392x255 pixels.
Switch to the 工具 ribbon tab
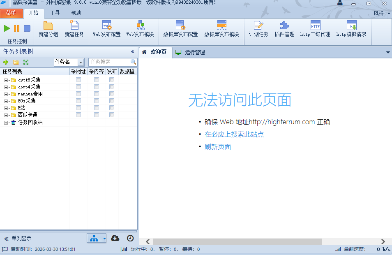55,13
